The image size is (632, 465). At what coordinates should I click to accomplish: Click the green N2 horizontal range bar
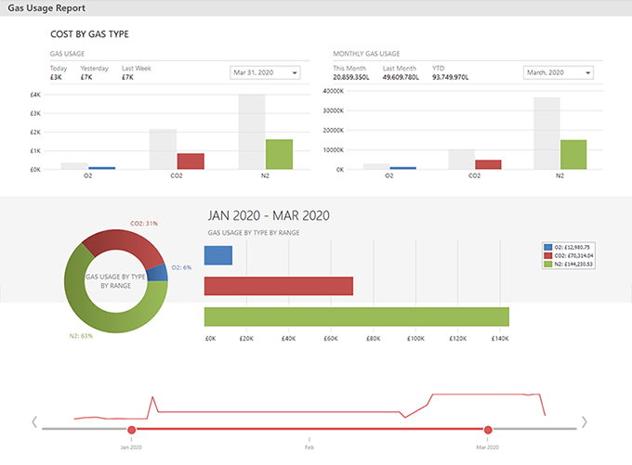pyautogui.click(x=356, y=316)
